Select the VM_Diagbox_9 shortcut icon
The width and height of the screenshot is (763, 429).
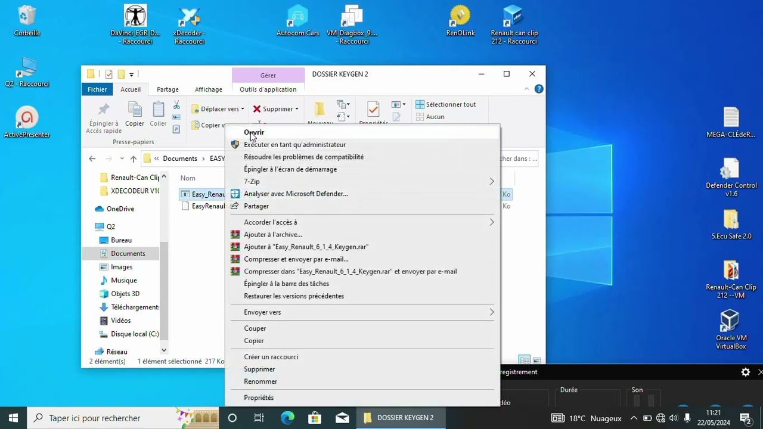pyautogui.click(x=352, y=24)
